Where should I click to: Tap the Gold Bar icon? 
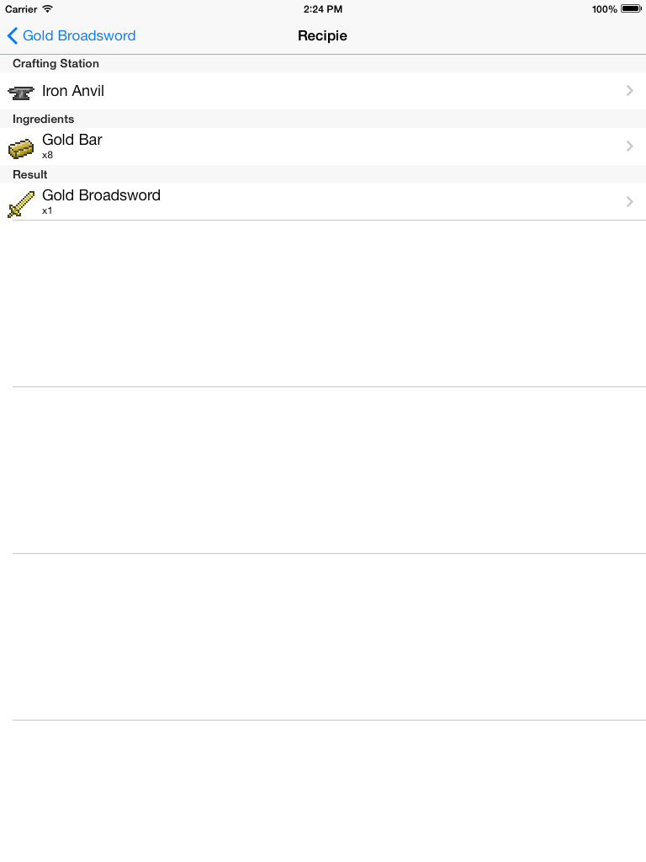(x=21, y=148)
